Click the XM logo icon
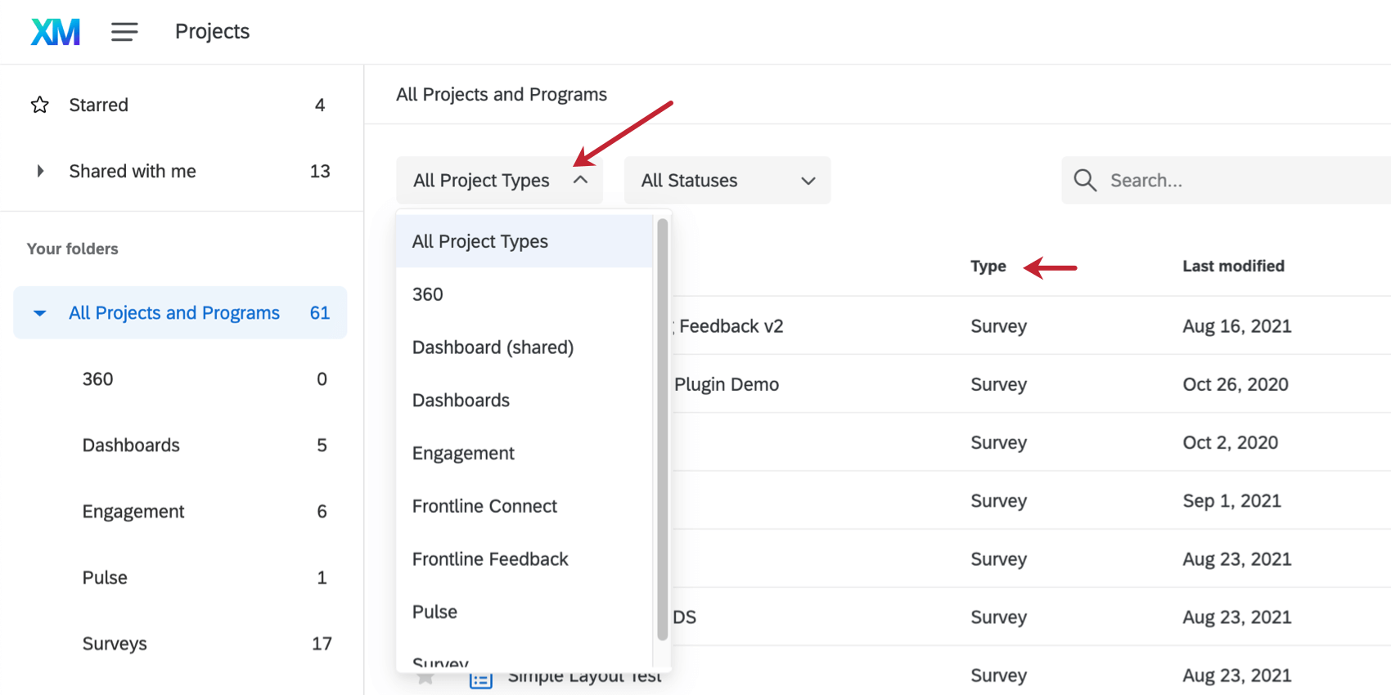The width and height of the screenshot is (1391, 695). click(56, 32)
